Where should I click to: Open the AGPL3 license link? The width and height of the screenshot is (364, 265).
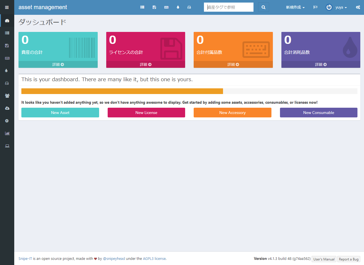(x=154, y=258)
